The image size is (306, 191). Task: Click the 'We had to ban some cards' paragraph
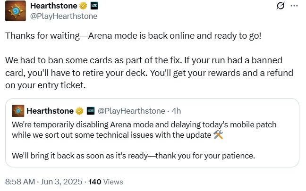coord(149,73)
